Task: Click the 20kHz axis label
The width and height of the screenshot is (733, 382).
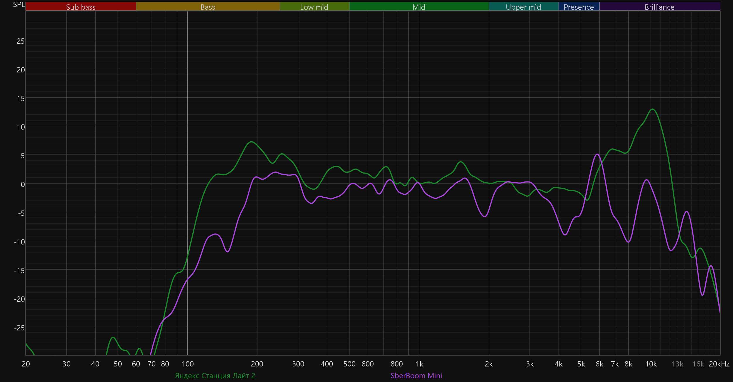Action: (719, 364)
